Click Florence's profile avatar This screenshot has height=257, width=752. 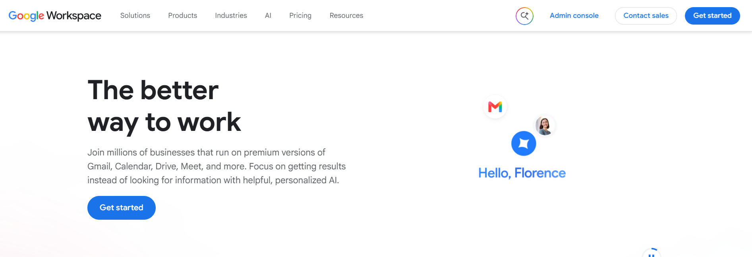coord(545,125)
